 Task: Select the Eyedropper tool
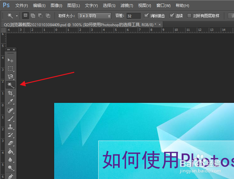(10, 101)
